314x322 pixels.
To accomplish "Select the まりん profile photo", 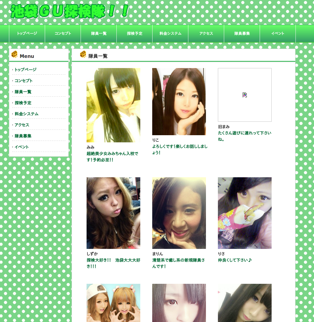I will 179,213.
